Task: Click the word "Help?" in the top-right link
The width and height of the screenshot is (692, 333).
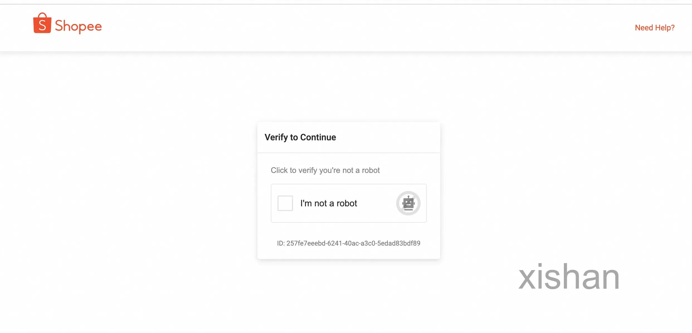Action: click(x=665, y=28)
